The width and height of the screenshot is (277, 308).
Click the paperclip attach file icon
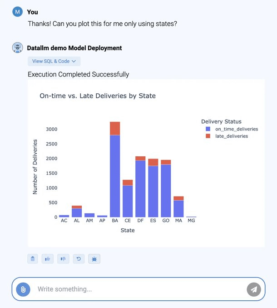click(23, 289)
